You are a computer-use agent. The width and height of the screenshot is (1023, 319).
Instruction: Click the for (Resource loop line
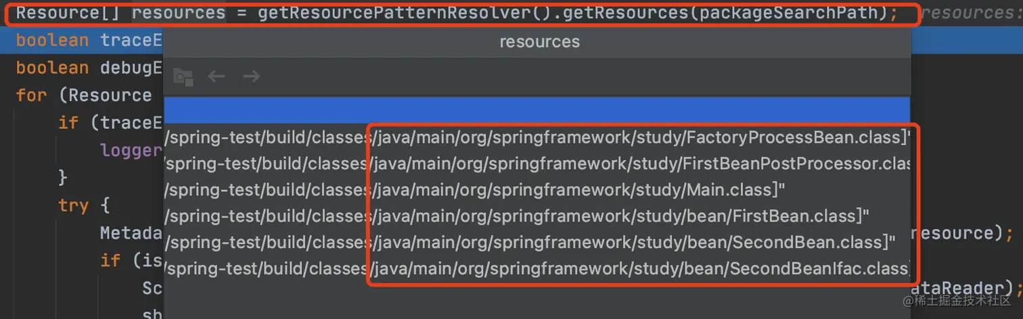click(x=84, y=95)
